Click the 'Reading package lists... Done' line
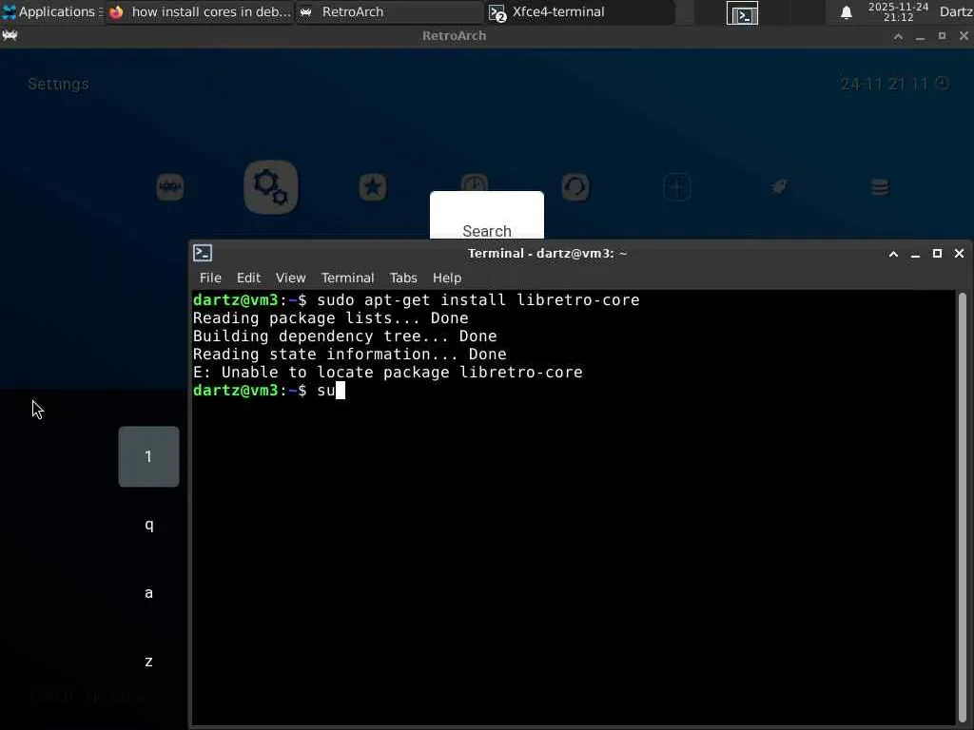 point(330,318)
